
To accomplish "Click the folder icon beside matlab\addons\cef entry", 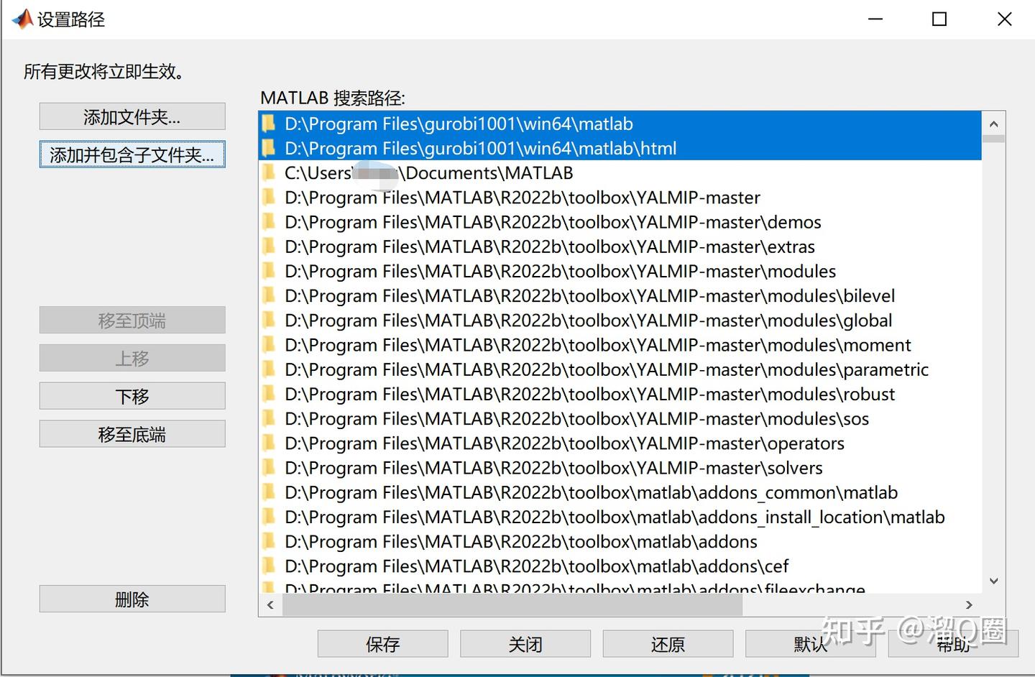I will tap(268, 566).
